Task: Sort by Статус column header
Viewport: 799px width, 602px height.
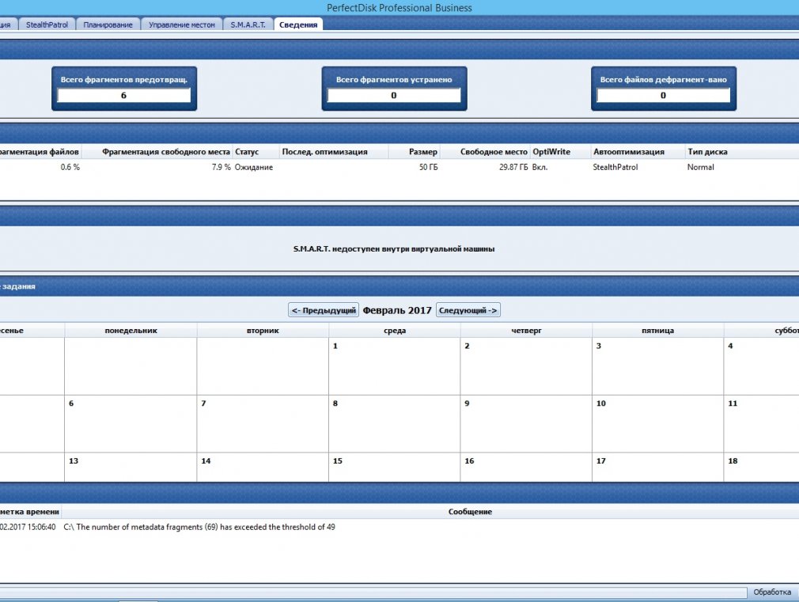Action: pos(256,151)
